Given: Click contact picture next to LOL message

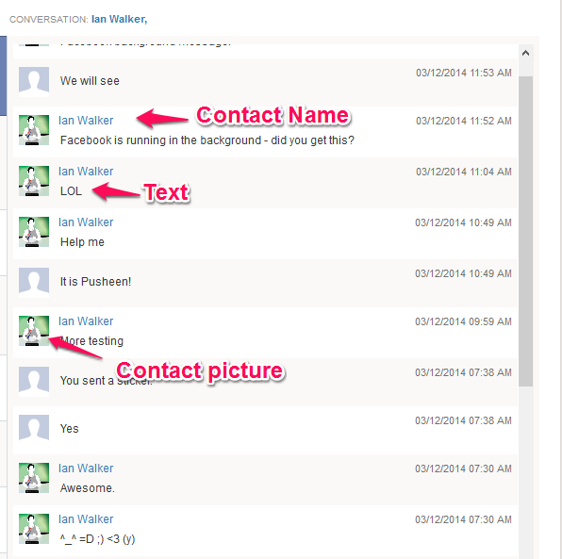Looking at the screenshot, I should point(34,181).
